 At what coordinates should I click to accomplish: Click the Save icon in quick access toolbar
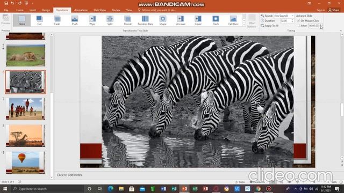pos(6,3)
